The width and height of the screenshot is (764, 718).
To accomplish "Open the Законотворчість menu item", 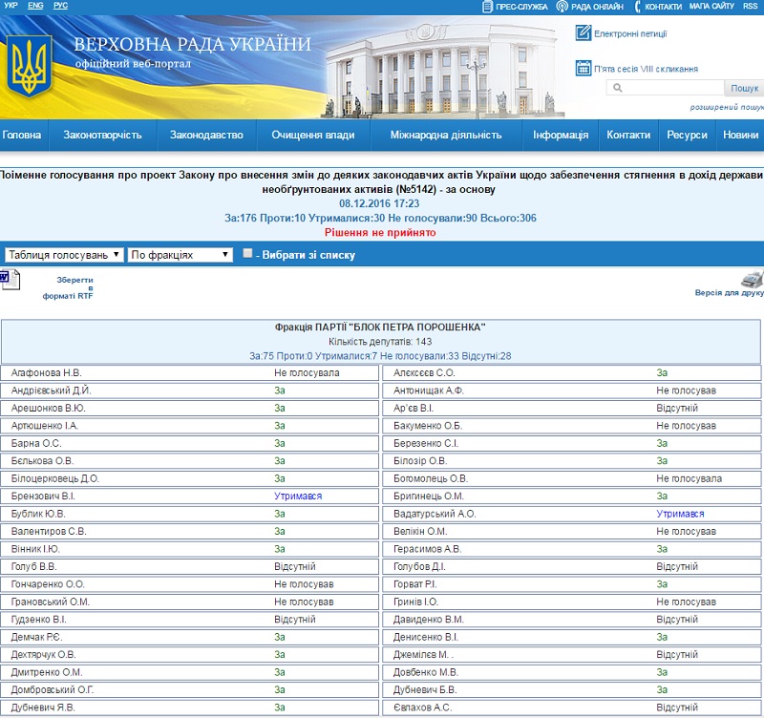I will (102, 136).
